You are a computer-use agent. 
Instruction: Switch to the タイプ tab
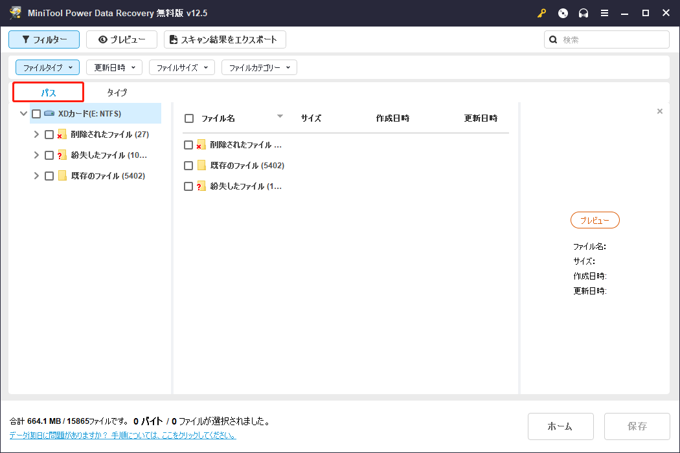[x=117, y=93]
